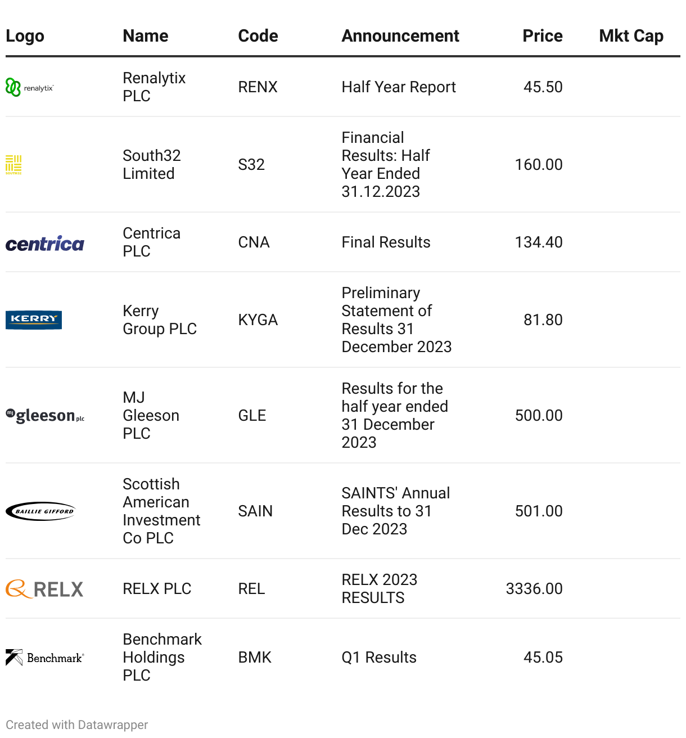Sort by the Name column header
Image resolution: width=686 pixels, height=738 pixels.
point(146,36)
